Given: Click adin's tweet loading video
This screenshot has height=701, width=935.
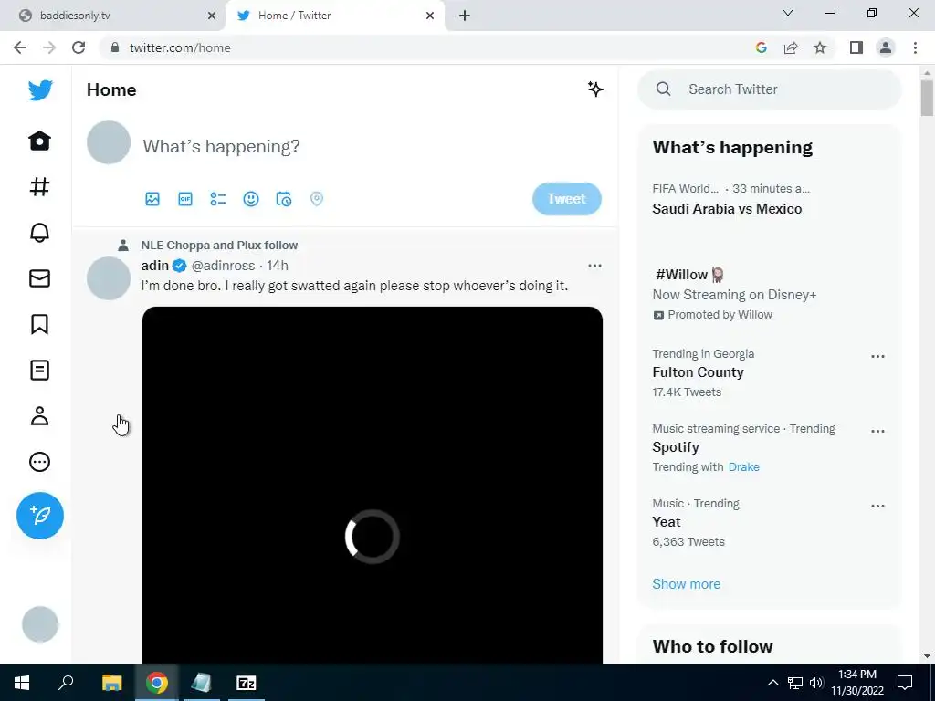Looking at the screenshot, I should pos(373,486).
